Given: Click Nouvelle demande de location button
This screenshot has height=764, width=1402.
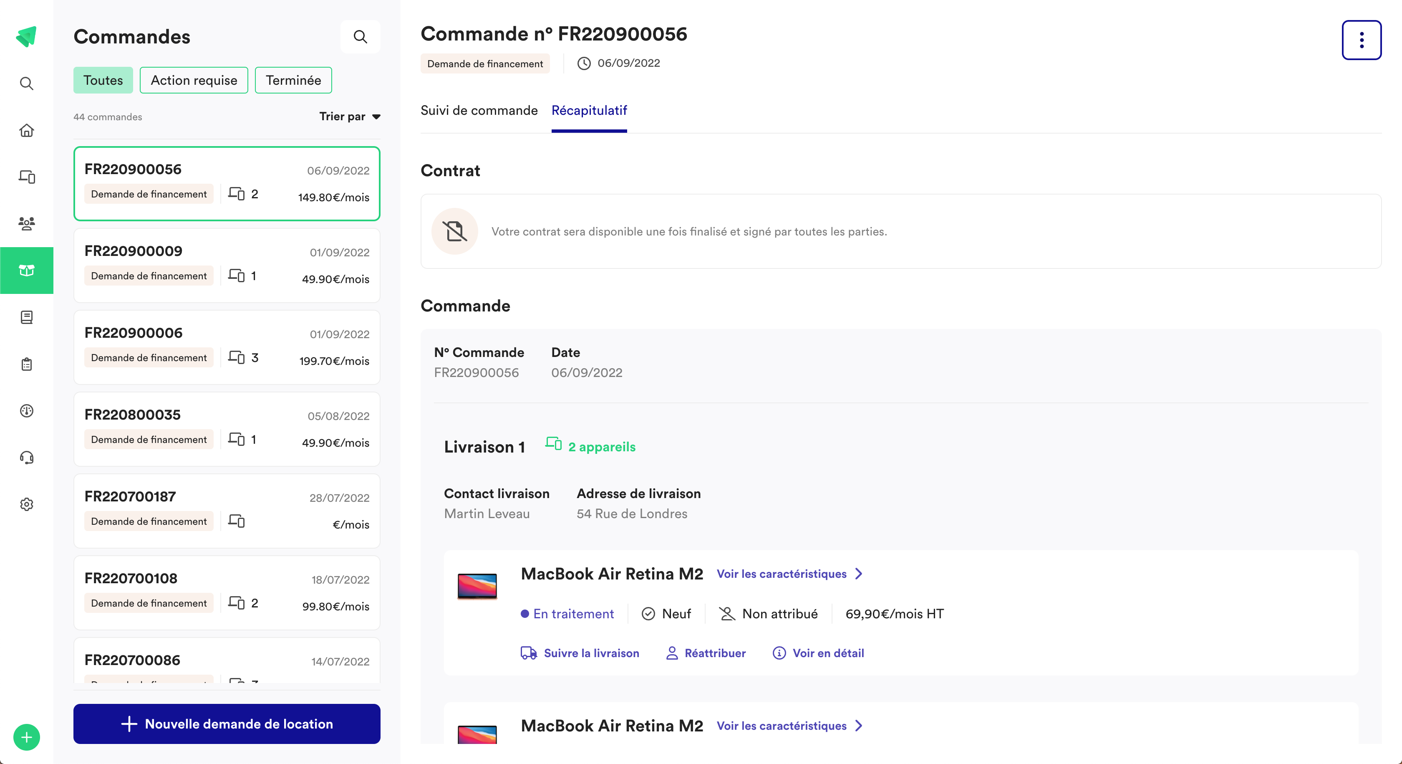Looking at the screenshot, I should [x=227, y=724].
